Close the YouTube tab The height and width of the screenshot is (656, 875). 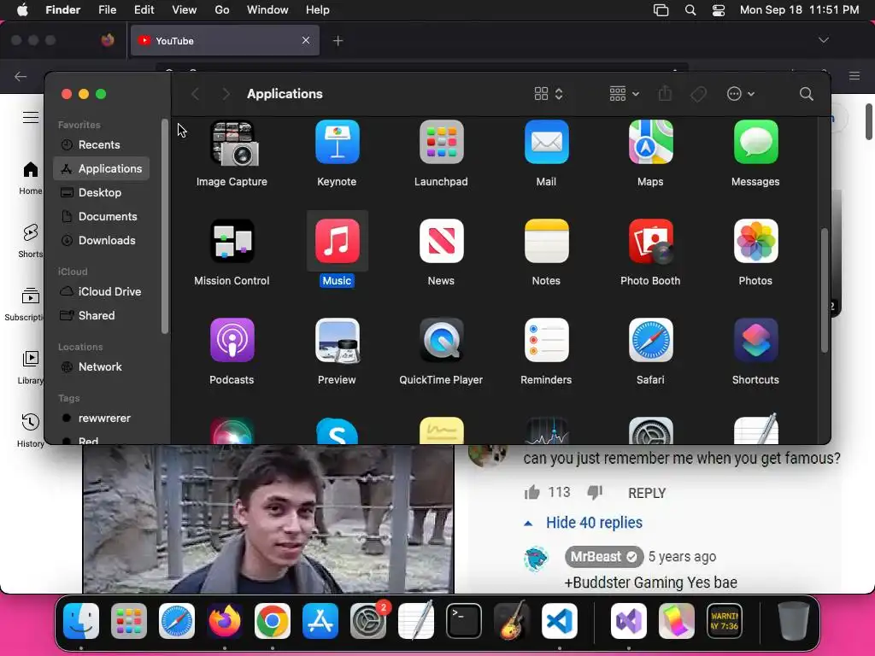[x=306, y=40]
